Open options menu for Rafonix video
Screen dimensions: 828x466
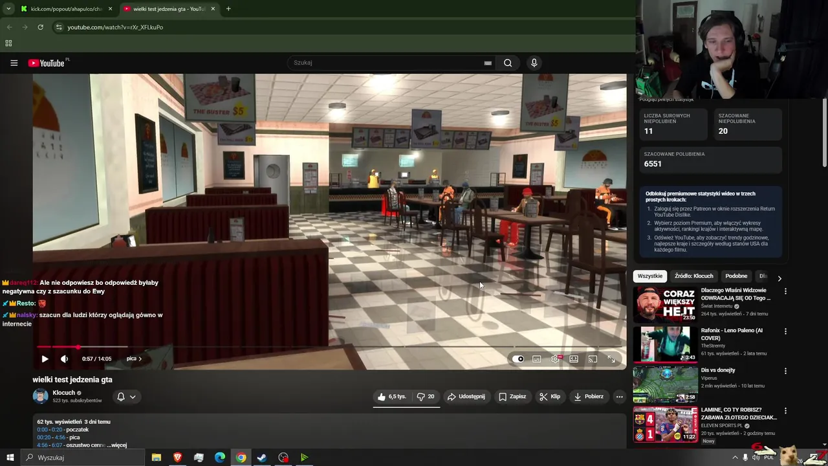(785, 331)
